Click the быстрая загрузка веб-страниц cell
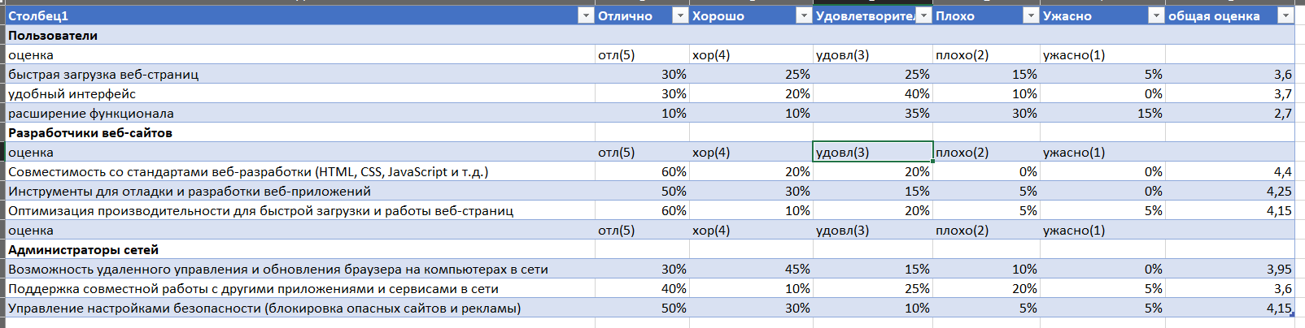 pos(300,74)
